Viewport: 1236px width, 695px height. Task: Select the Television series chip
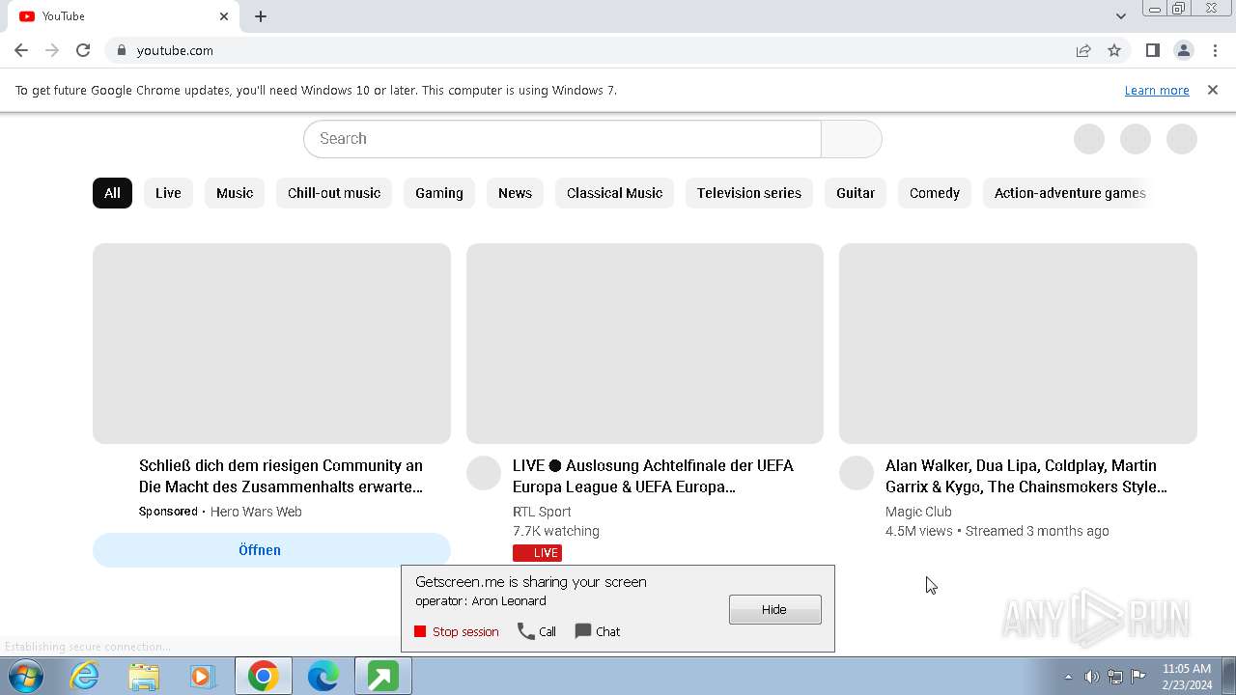point(749,193)
